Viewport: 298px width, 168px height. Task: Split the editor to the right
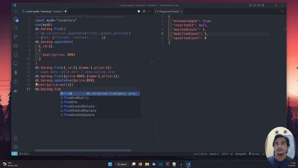point(144,11)
